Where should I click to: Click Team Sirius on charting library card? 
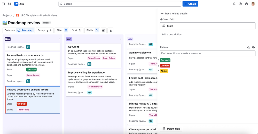(23, 110)
